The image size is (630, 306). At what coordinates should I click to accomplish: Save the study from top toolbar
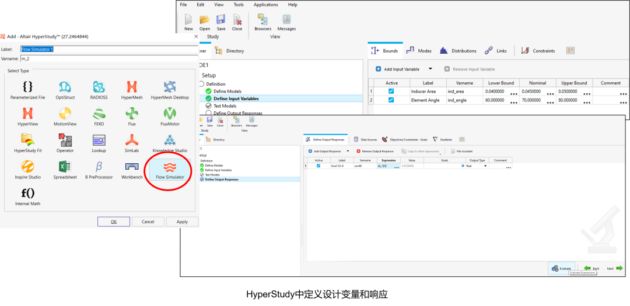pos(221,23)
